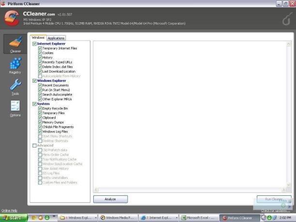Click results pane horizontal scrollbar right arrow
Image resolution: width=296 pixels, height=222 pixels.
(283, 190)
